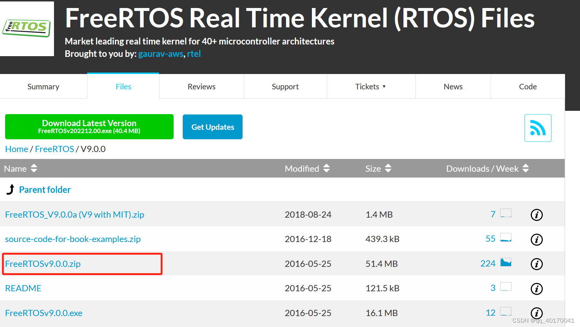The image size is (580, 327).
Task: Click Download Latest Version button
Action: point(89,126)
